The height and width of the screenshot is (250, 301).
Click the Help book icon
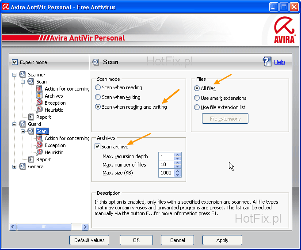(x=267, y=62)
